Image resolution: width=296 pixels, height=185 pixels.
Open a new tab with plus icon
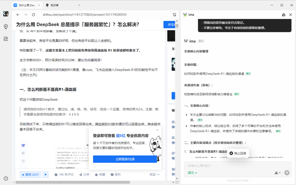pos(79,5)
